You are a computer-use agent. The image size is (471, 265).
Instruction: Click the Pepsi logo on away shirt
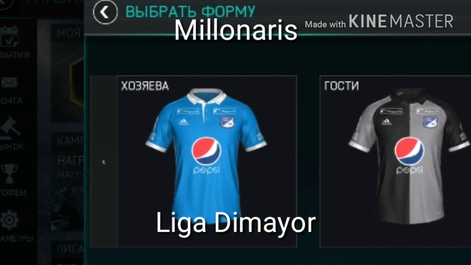tap(410, 155)
